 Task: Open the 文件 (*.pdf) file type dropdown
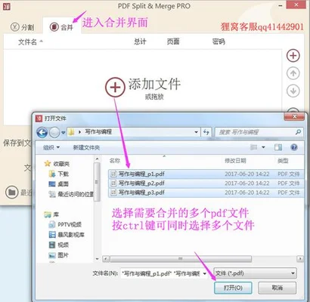255,273
